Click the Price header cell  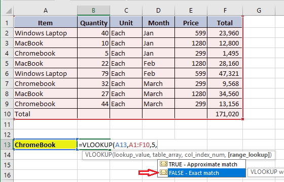coord(191,23)
